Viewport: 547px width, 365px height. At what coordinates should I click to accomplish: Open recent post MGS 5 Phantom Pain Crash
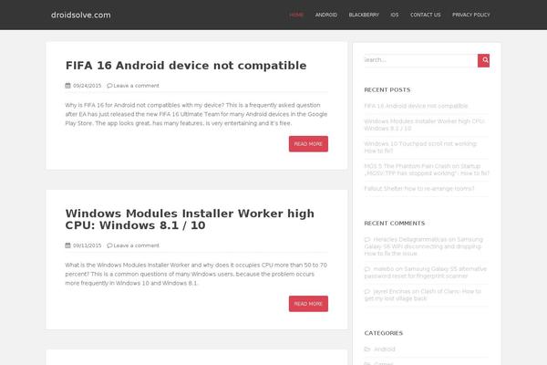click(427, 170)
